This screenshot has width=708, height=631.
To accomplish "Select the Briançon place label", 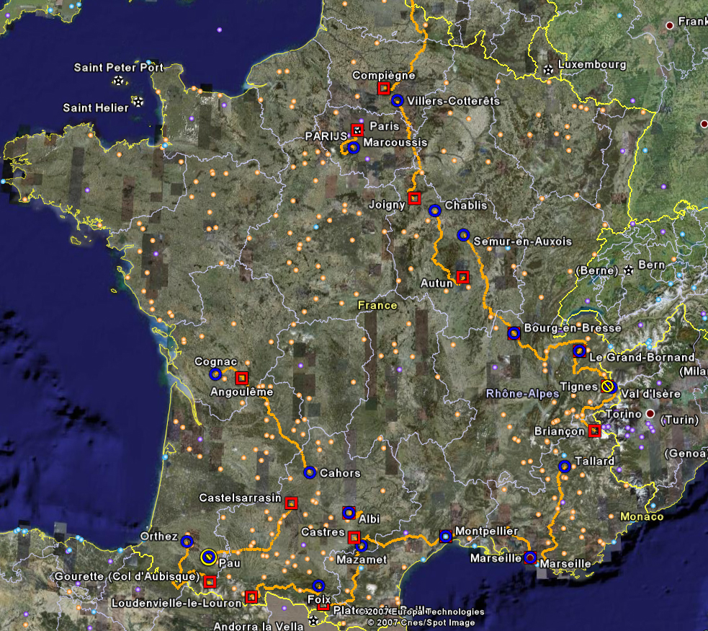I will tap(560, 431).
